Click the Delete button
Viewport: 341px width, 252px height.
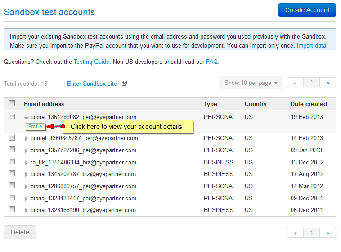20,232
